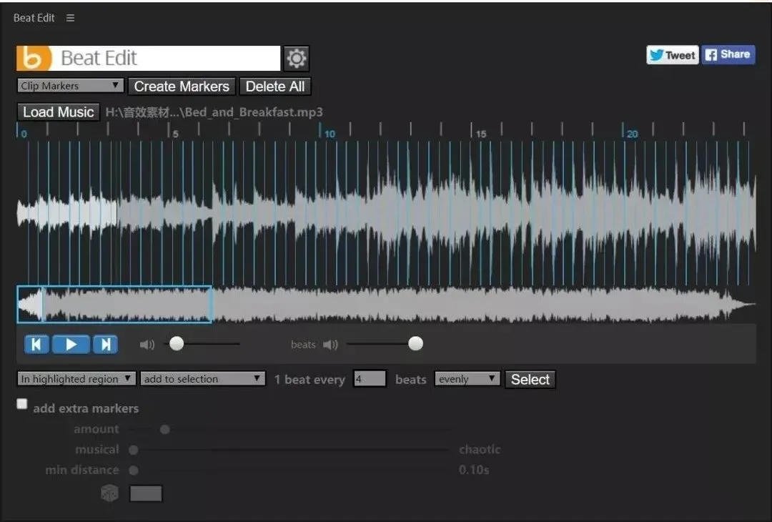Screen dimensions: 772x522
Task: Click Load Music button
Action: click(59, 112)
